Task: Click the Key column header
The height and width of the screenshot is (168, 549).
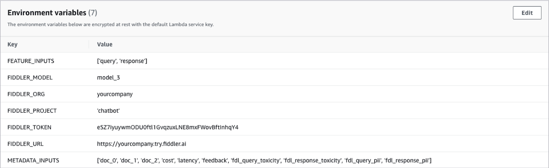Action: coord(12,44)
